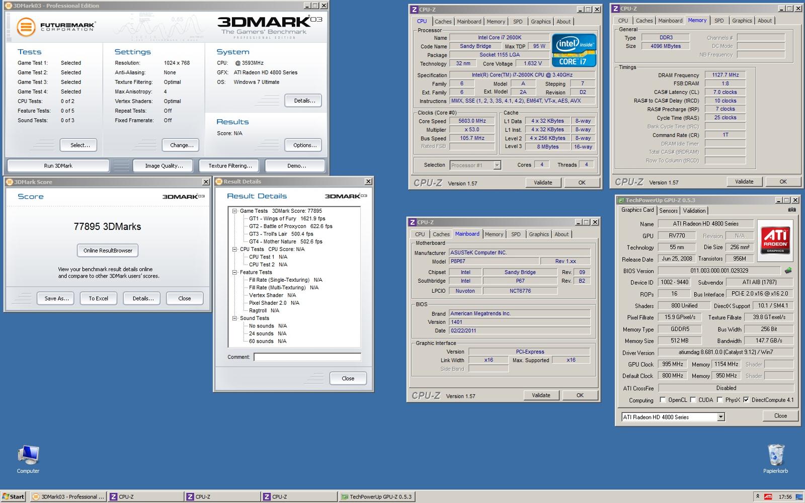Click the BIOS save chip icon in GPU-Z

(788, 271)
